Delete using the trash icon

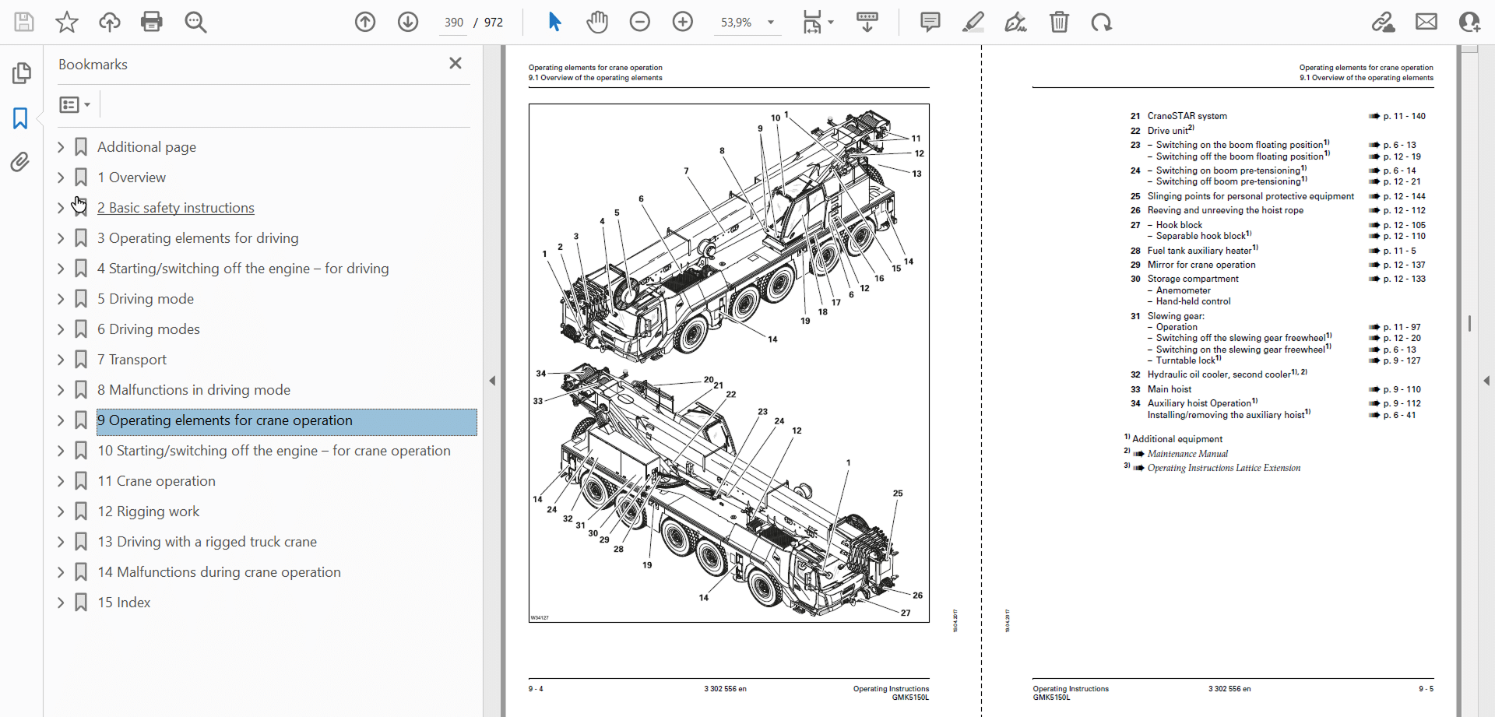click(1059, 22)
